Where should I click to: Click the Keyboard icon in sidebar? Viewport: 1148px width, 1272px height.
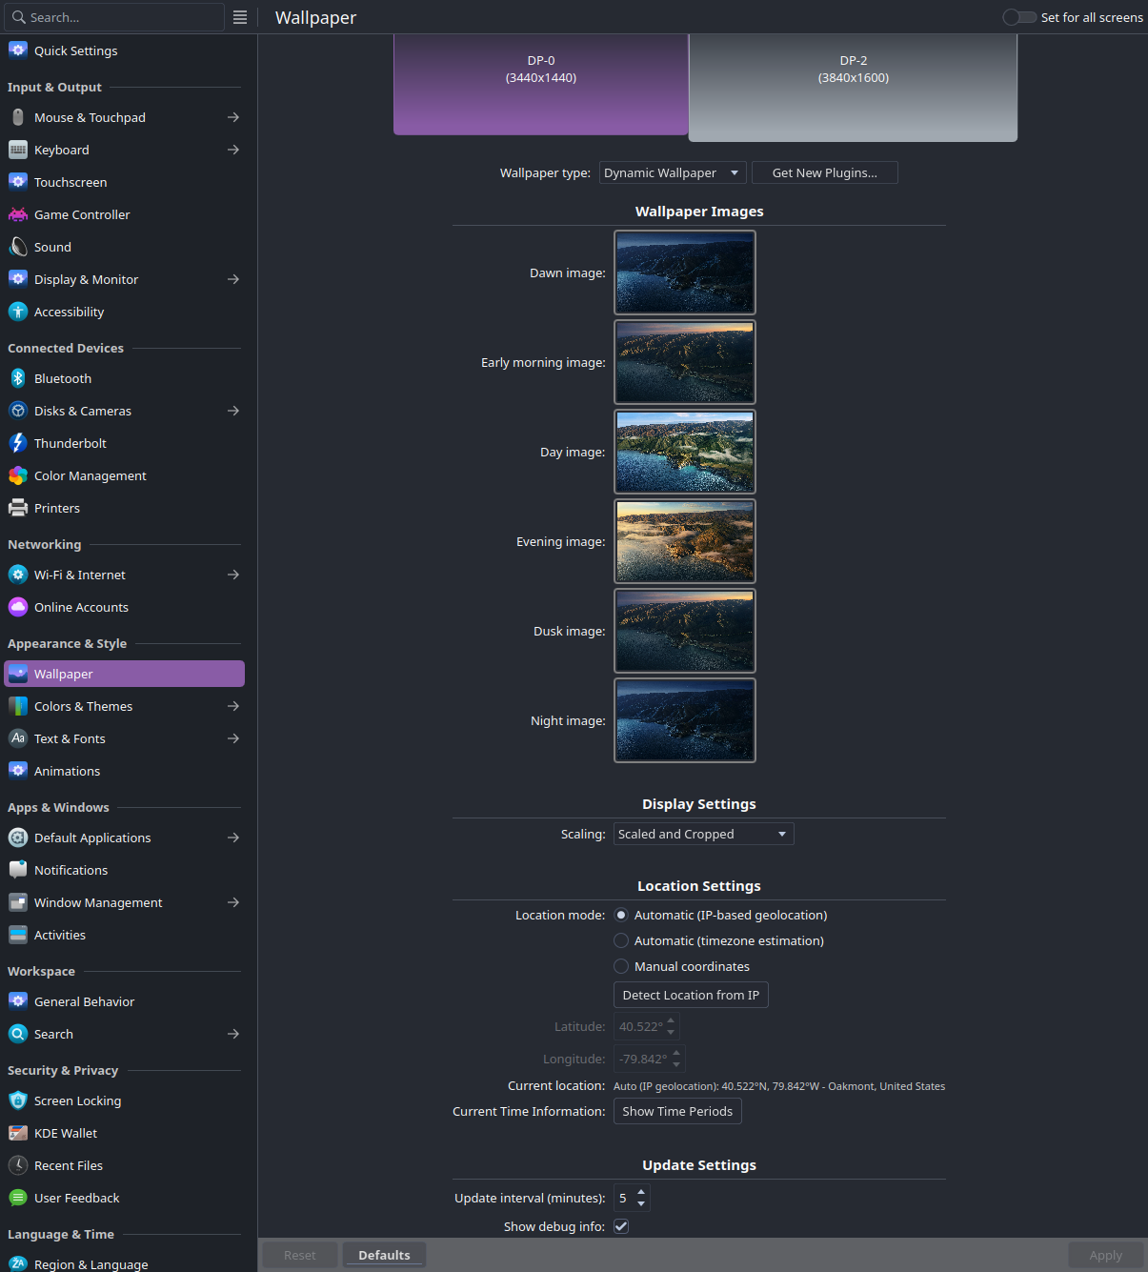[x=18, y=150]
